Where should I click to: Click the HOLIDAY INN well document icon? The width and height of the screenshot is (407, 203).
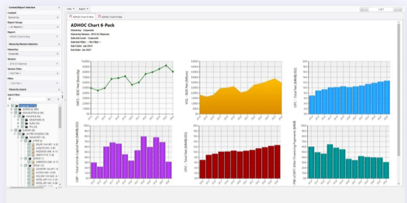33,176
